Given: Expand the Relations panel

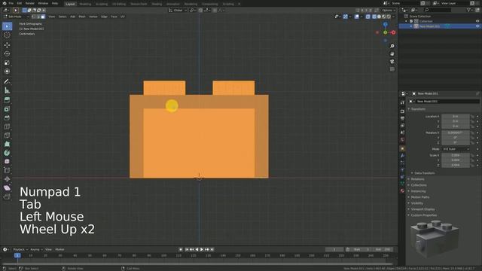Looking at the screenshot, I should tap(417, 179).
